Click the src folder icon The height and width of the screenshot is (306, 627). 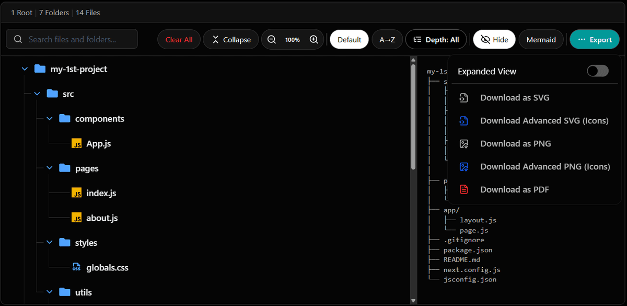click(x=52, y=94)
